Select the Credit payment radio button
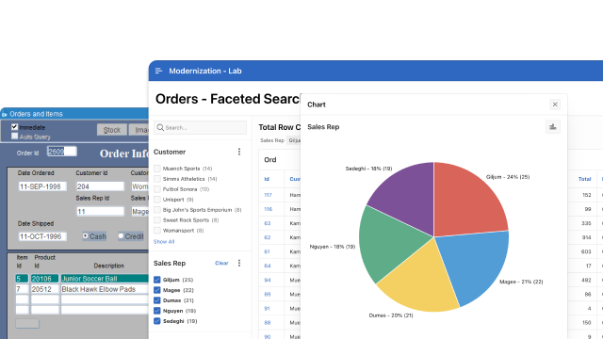Image resolution: width=603 pixels, height=339 pixels. pyautogui.click(x=121, y=236)
